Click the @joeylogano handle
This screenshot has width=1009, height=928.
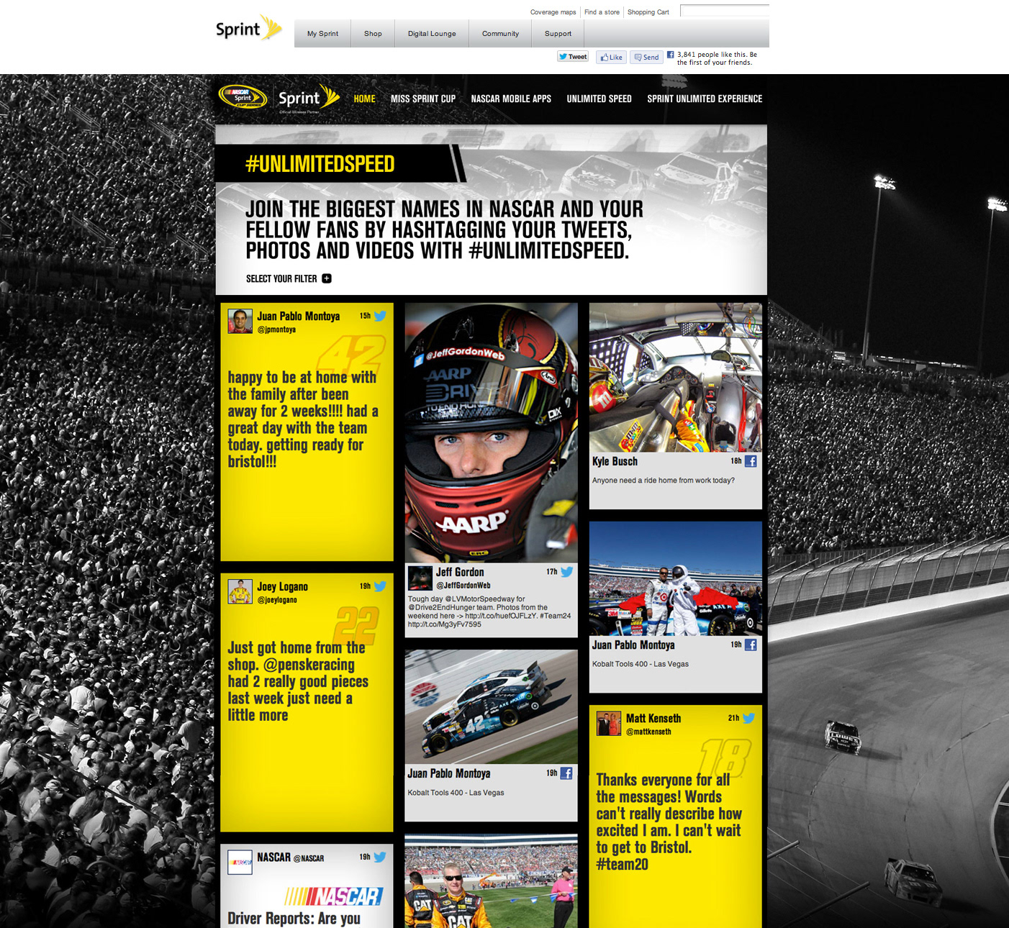point(277,600)
